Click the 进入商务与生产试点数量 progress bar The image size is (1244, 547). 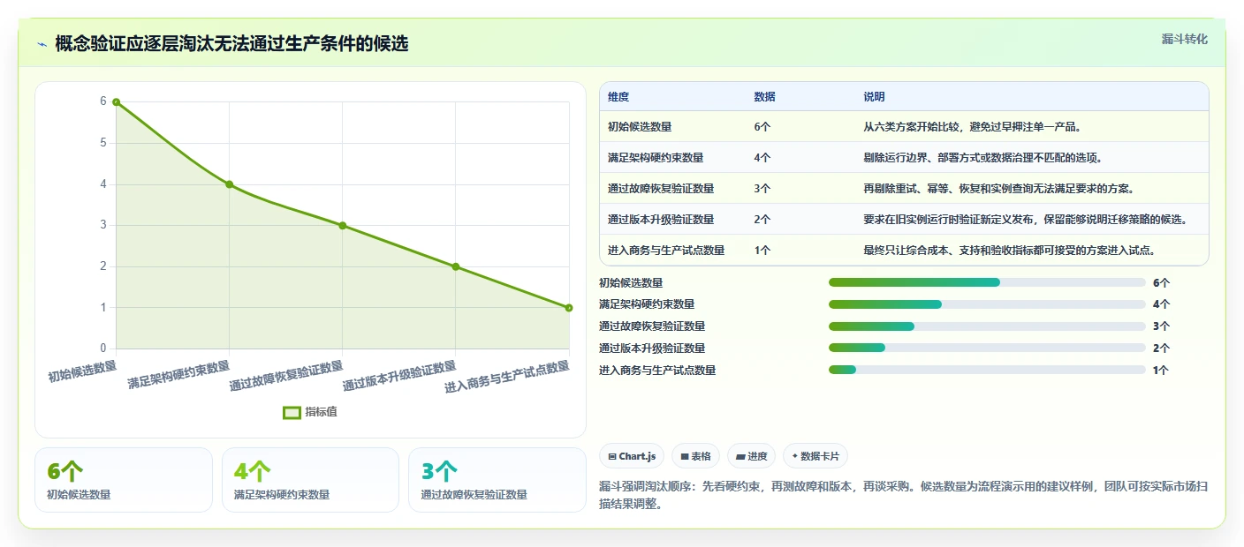(x=987, y=370)
